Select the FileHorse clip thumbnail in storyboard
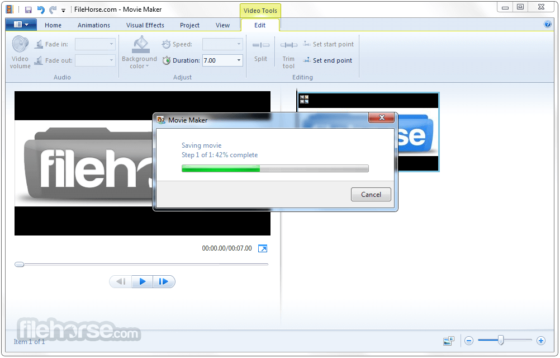Screen dimensions: 560x358 pyautogui.click(x=368, y=132)
